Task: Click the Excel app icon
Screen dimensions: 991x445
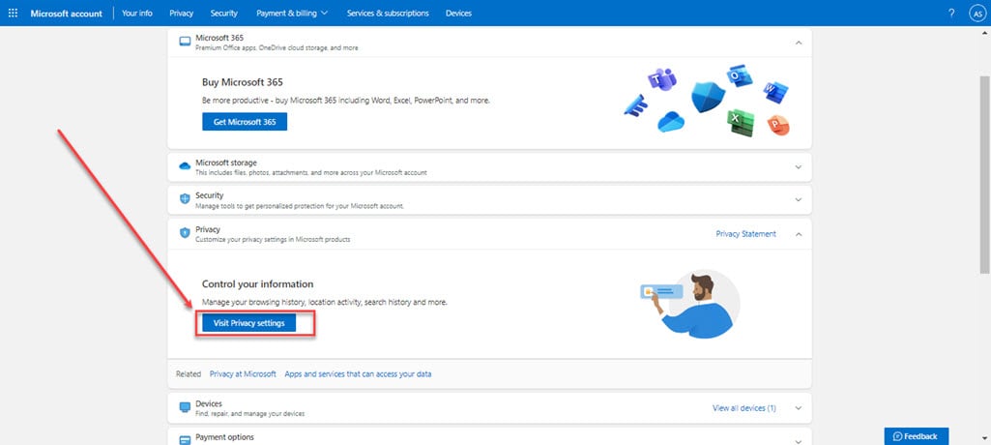Action: (740, 123)
